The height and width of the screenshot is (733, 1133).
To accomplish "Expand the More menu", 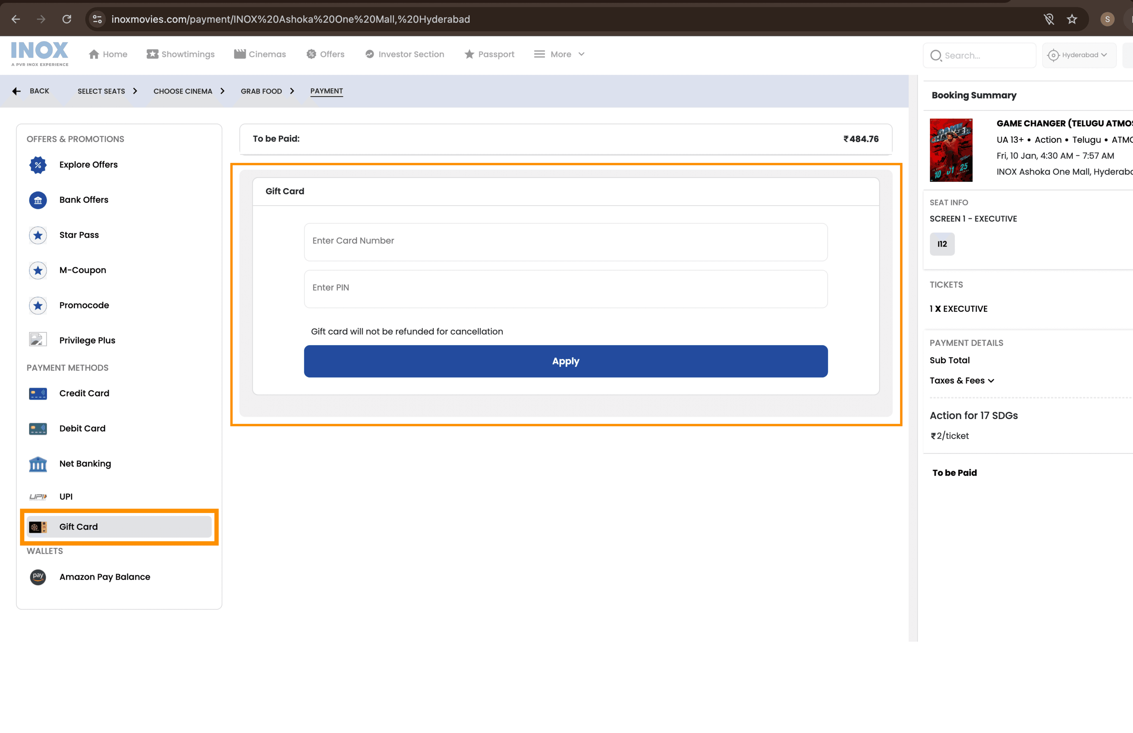I will 559,54.
